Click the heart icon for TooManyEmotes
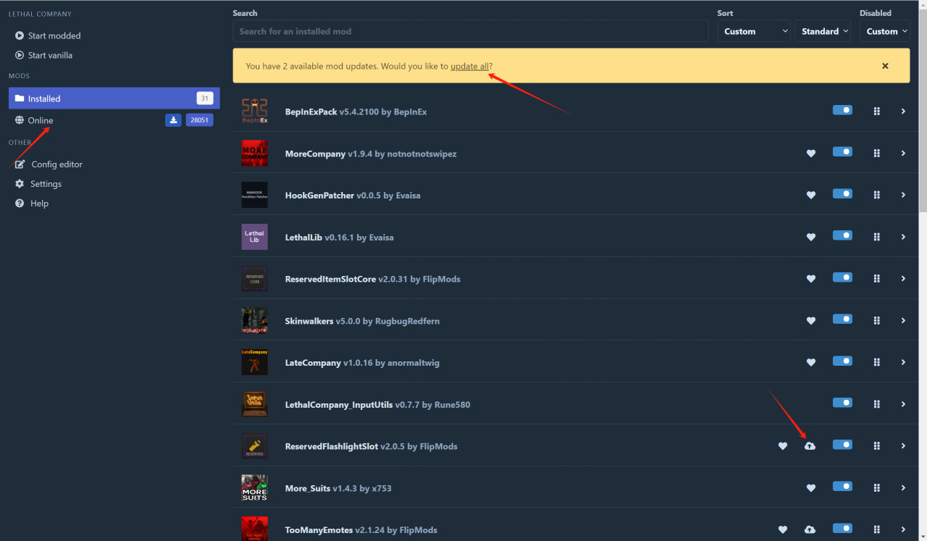This screenshot has width=927, height=541. (x=783, y=529)
